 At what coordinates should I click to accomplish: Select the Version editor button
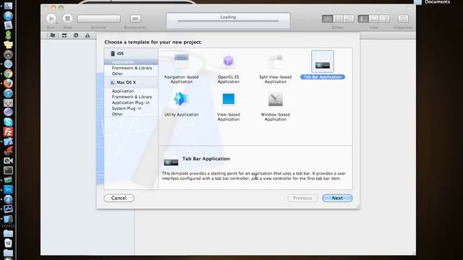click(x=349, y=19)
